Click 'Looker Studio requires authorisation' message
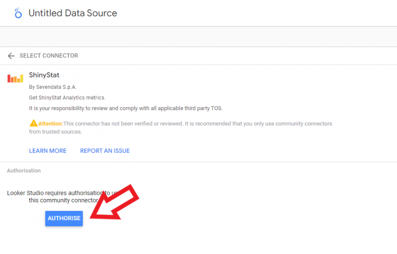The height and width of the screenshot is (254, 397). [64, 196]
